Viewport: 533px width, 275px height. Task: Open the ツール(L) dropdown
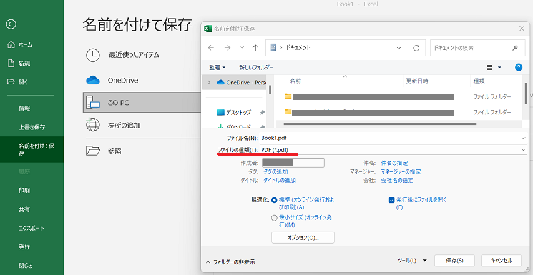412,261
